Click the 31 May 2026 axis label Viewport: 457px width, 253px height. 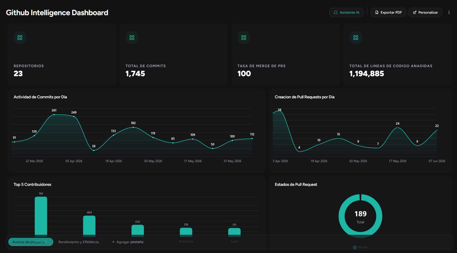click(x=232, y=161)
